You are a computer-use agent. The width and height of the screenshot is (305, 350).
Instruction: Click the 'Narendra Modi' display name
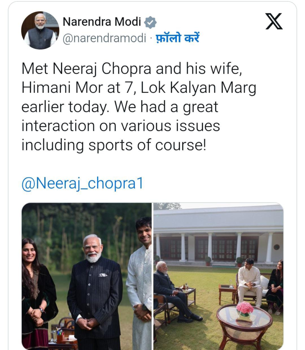click(x=102, y=22)
